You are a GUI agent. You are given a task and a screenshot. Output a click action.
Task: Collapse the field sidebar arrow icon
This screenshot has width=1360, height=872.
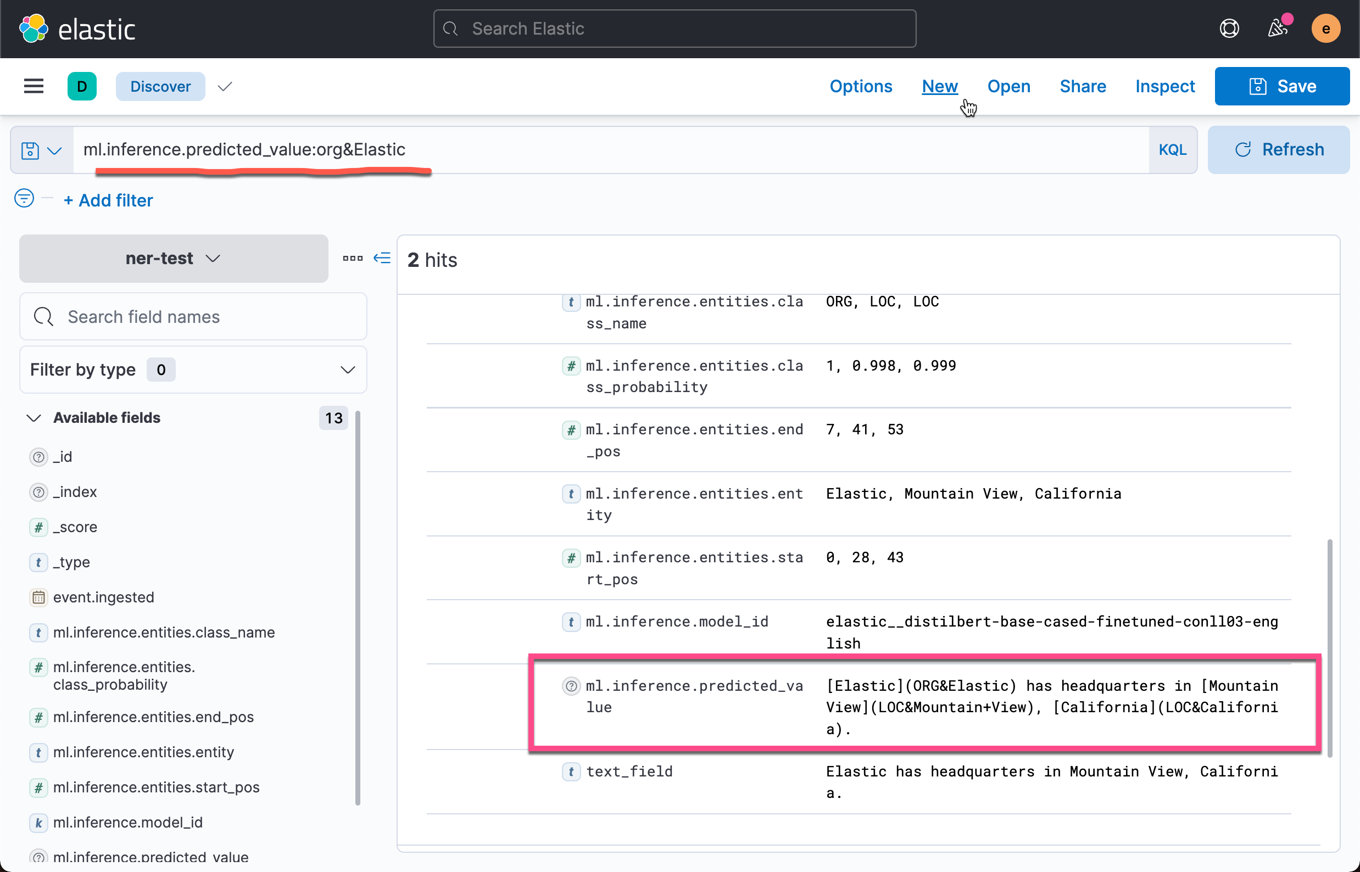382,258
